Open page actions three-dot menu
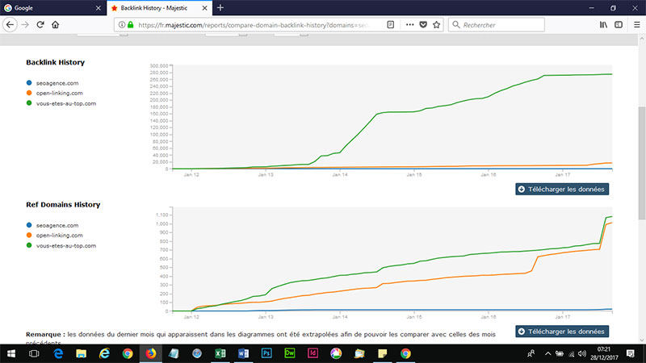 pos(409,25)
